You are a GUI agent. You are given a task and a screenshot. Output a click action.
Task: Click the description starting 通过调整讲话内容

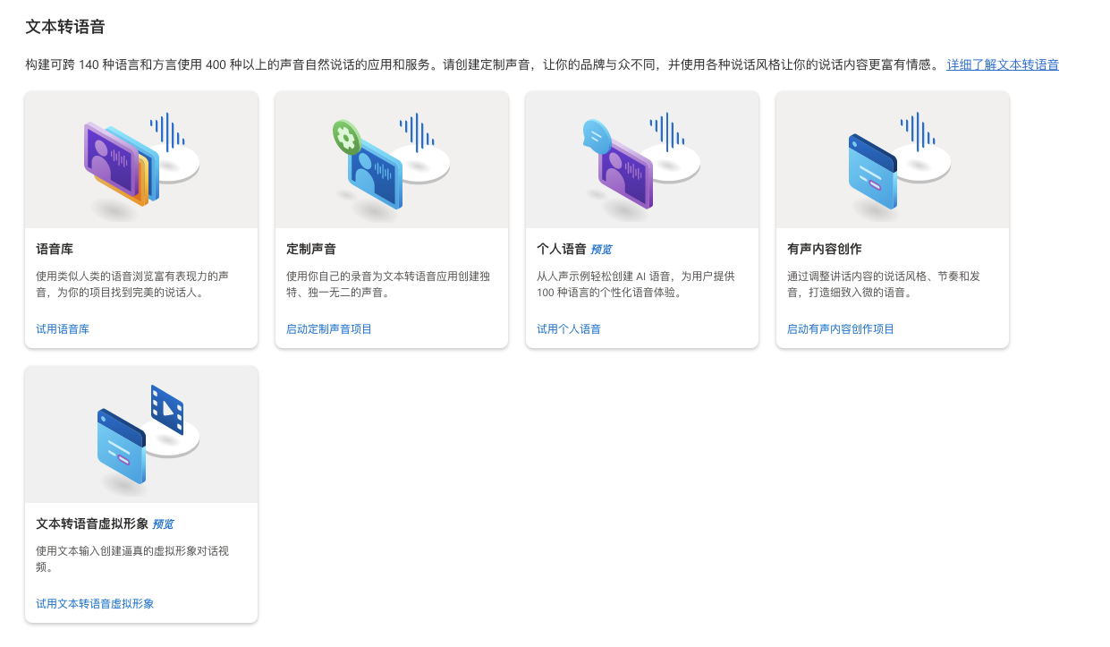[884, 284]
